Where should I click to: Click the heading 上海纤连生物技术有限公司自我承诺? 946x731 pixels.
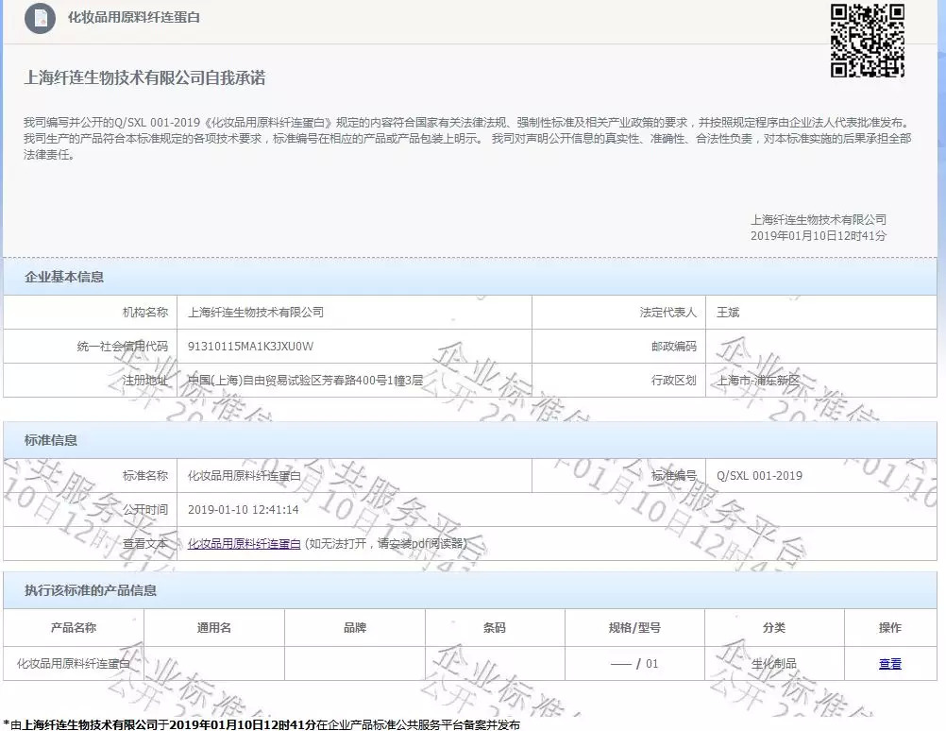(144, 77)
